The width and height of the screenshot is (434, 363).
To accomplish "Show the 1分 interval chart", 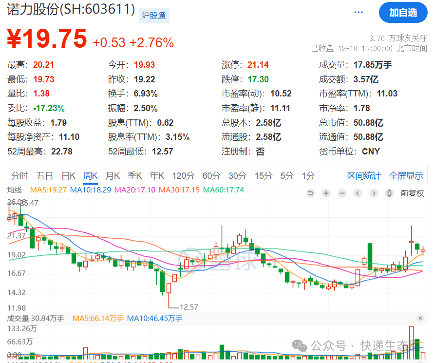I will [x=308, y=175].
